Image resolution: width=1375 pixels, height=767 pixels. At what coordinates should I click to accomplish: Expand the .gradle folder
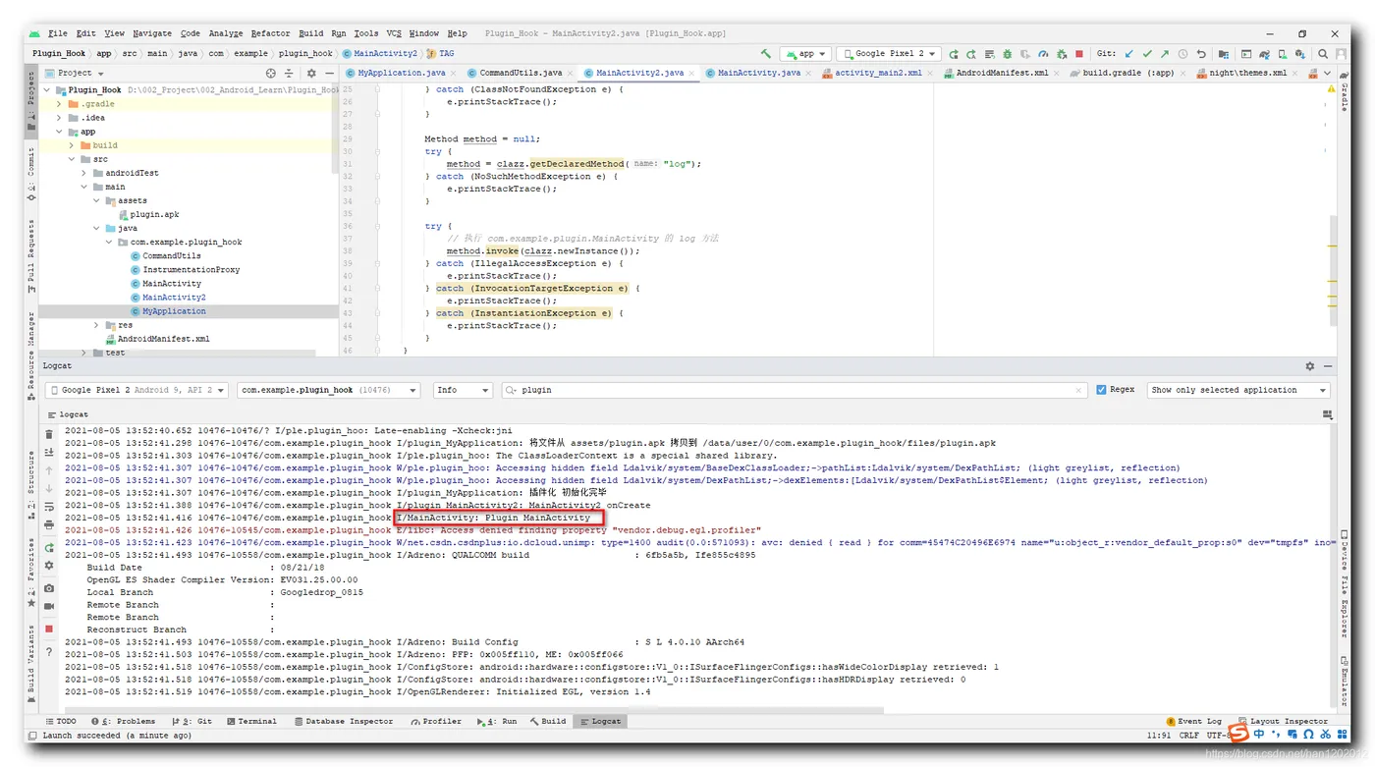pos(59,103)
